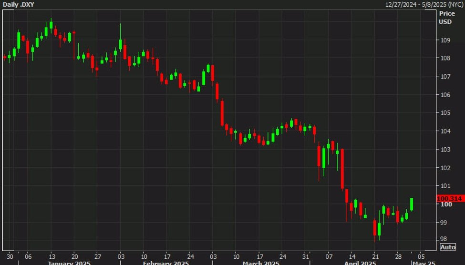Click the 21 date tick in April
The width and height of the screenshot is (465, 265).
[375, 255]
